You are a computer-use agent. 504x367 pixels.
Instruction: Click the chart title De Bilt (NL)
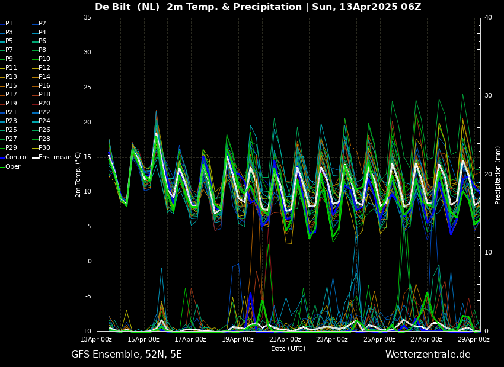tap(127, 7)
